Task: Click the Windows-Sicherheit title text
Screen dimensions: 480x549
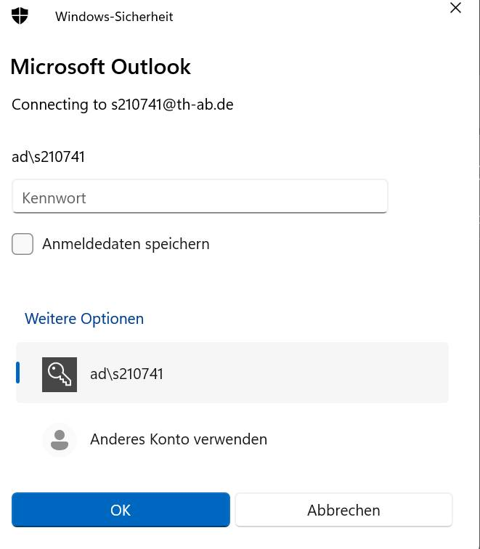Action: pyautogui.click(x=114, y=17)
